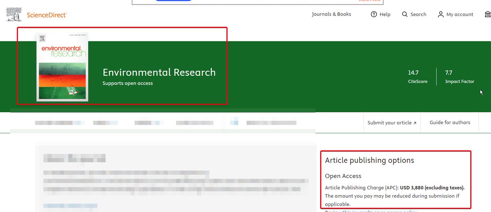Viewport: 491px width, 212px height.
Task: Click the Open Access subheading
Action: click(x=343, y=176)
